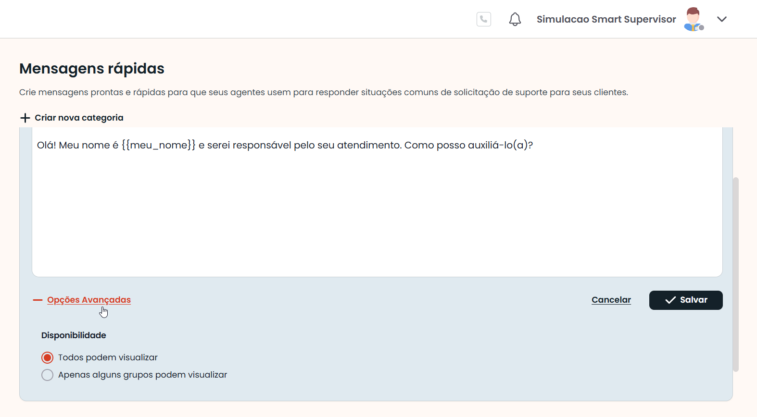Click the phone icon in the header

[483, 19]
